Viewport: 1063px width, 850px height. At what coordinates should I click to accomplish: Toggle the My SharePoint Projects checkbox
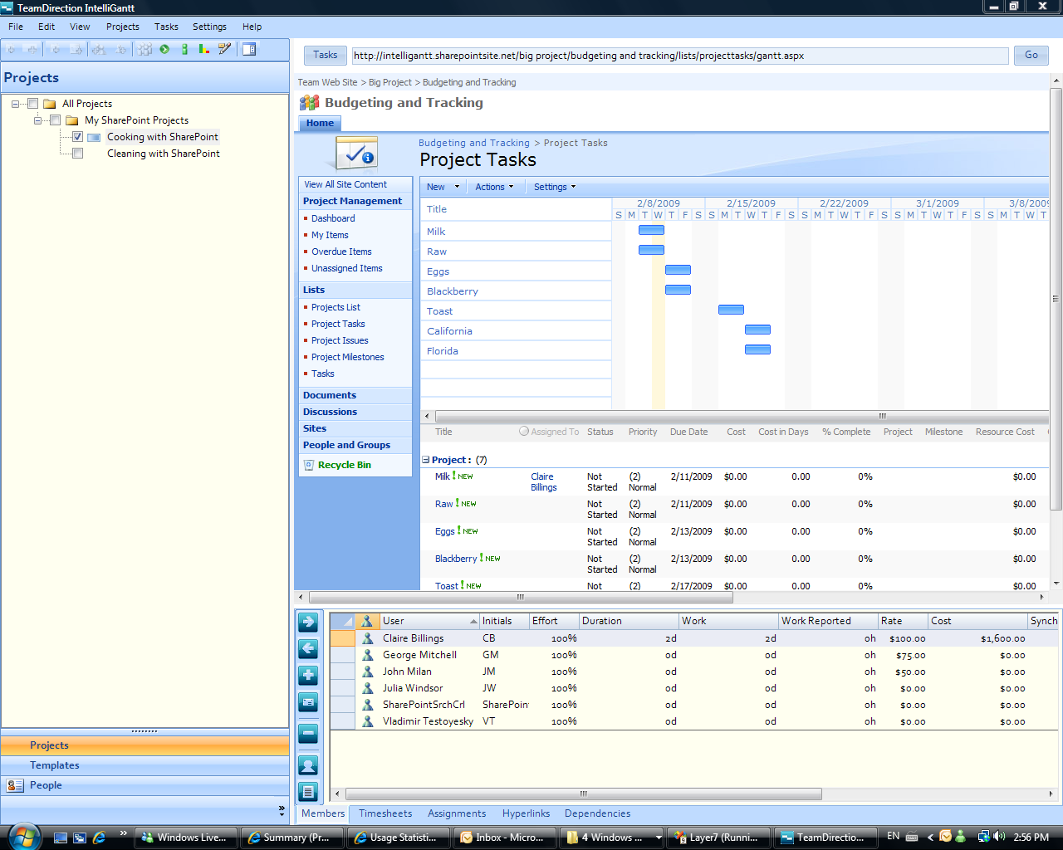coord(55,120)
